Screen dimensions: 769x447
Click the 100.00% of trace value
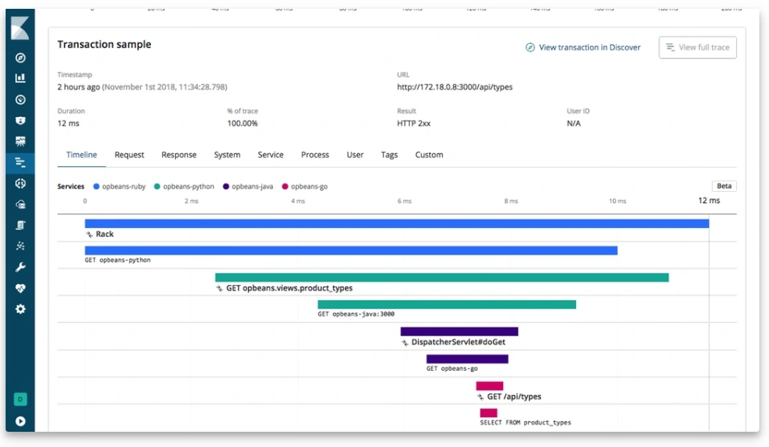pos(243,124)
